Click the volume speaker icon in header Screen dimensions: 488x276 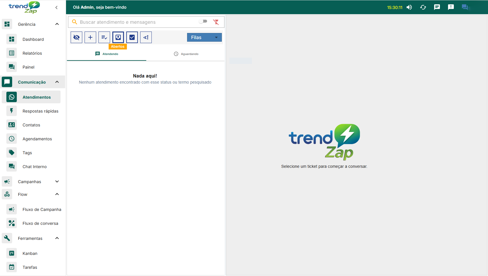(x=409, y=7)
